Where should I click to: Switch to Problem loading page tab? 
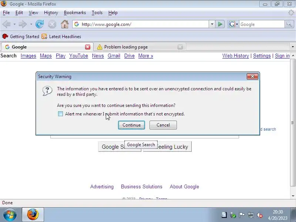click(140, 47)
